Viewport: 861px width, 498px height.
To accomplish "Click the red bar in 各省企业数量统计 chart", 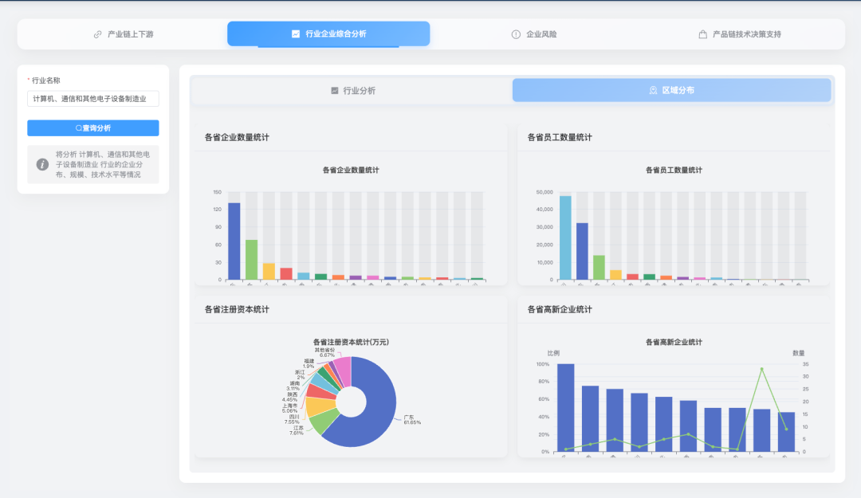I will (286, 273).
